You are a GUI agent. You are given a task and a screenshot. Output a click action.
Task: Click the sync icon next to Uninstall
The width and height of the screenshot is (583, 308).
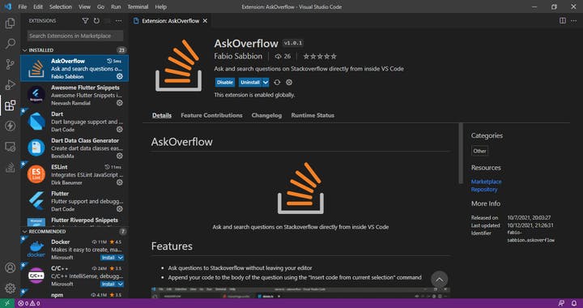[x=277, y=82]
